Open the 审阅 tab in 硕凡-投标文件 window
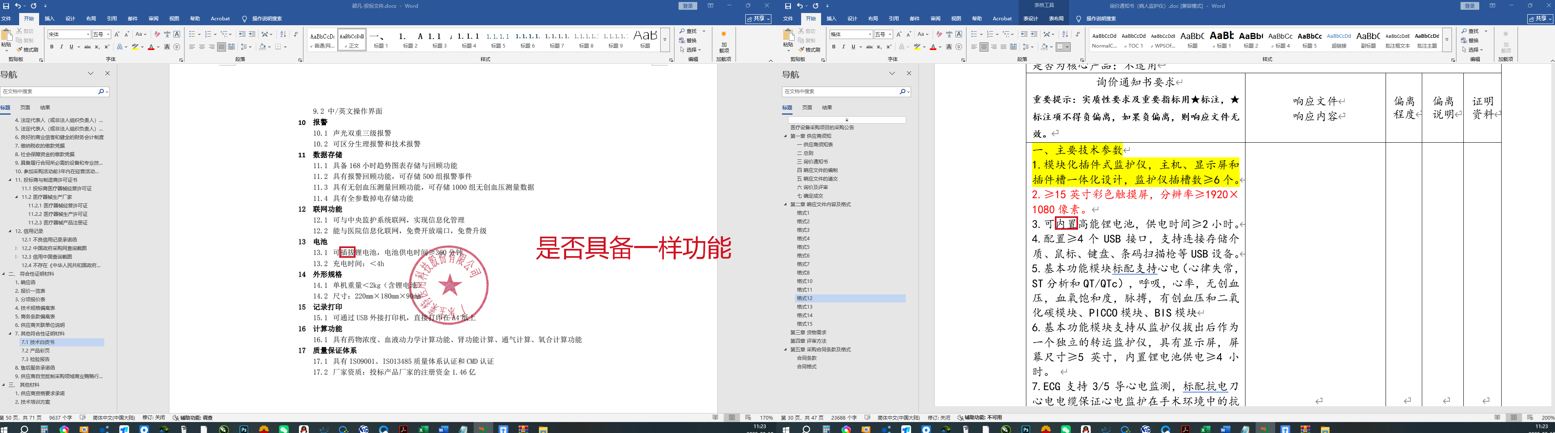1555x433 pixels. pyautogui.click(x=153, y=19)
